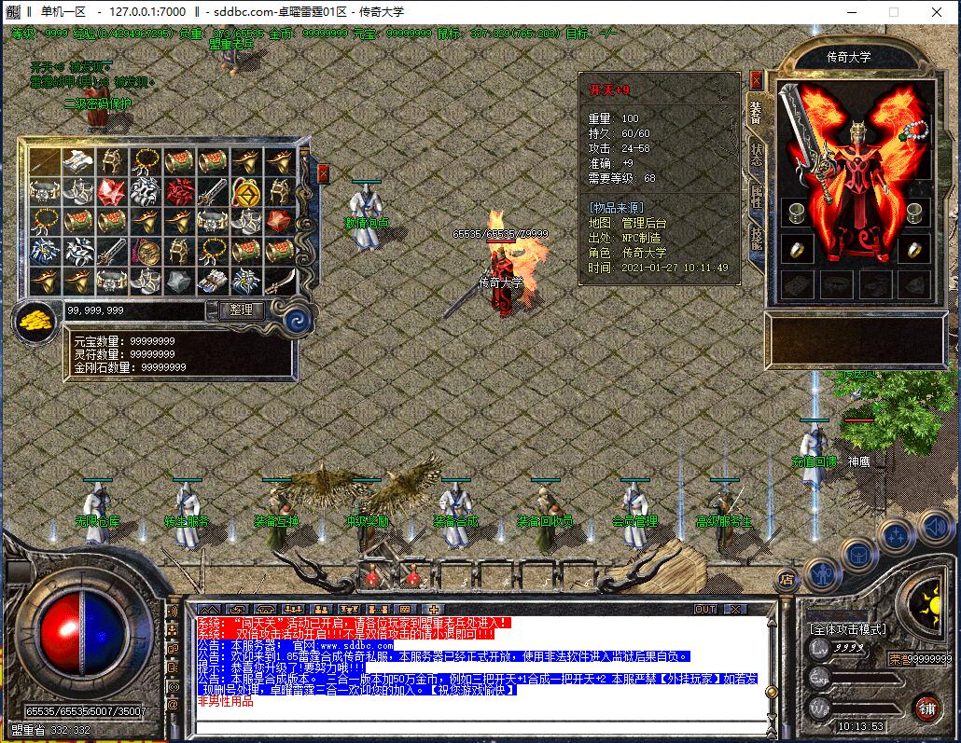
Task: Click the right ring equipment slot
Action: point(913,249)
